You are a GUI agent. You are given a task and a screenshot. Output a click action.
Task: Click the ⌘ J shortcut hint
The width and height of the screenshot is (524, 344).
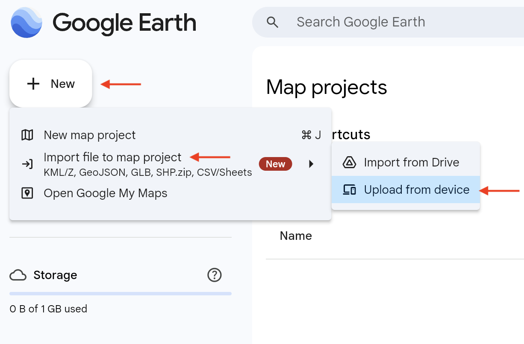(x=311, y=135)
